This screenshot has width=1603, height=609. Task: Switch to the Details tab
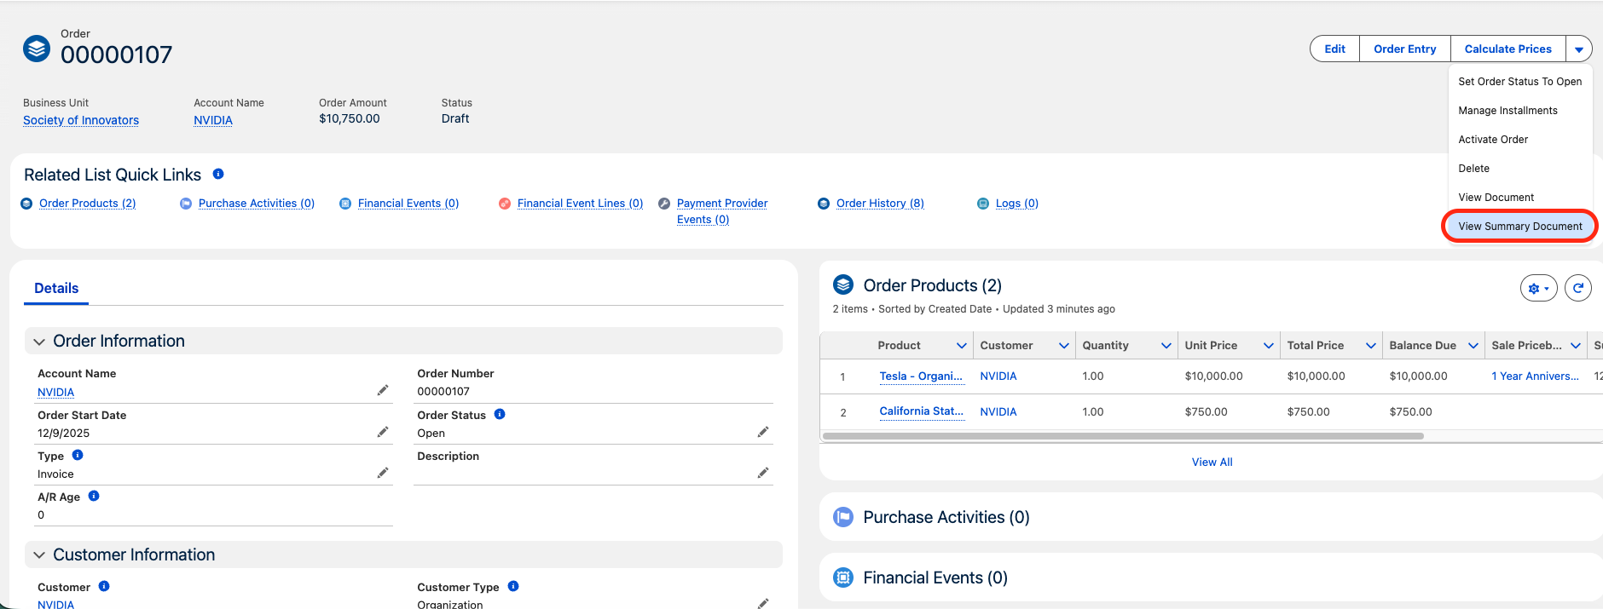coord(56,288)
